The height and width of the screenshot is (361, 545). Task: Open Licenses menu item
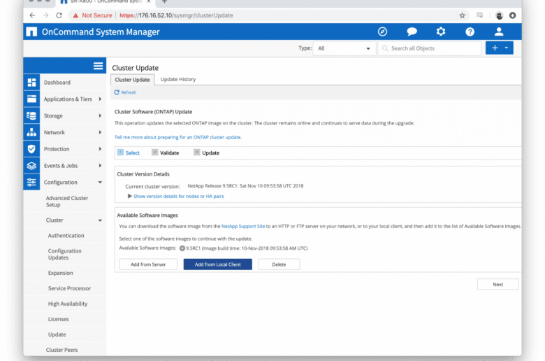[59, 319]
